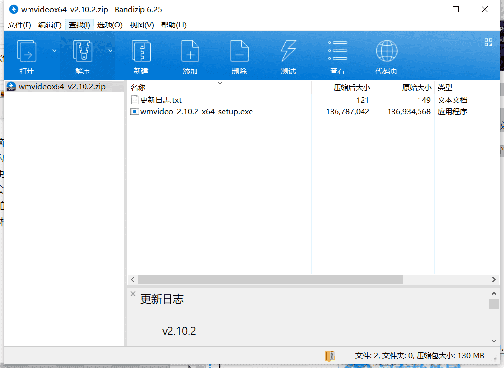Select the 更新日志.txt file row
Viewport: 504px width, 368px height.
313,100
